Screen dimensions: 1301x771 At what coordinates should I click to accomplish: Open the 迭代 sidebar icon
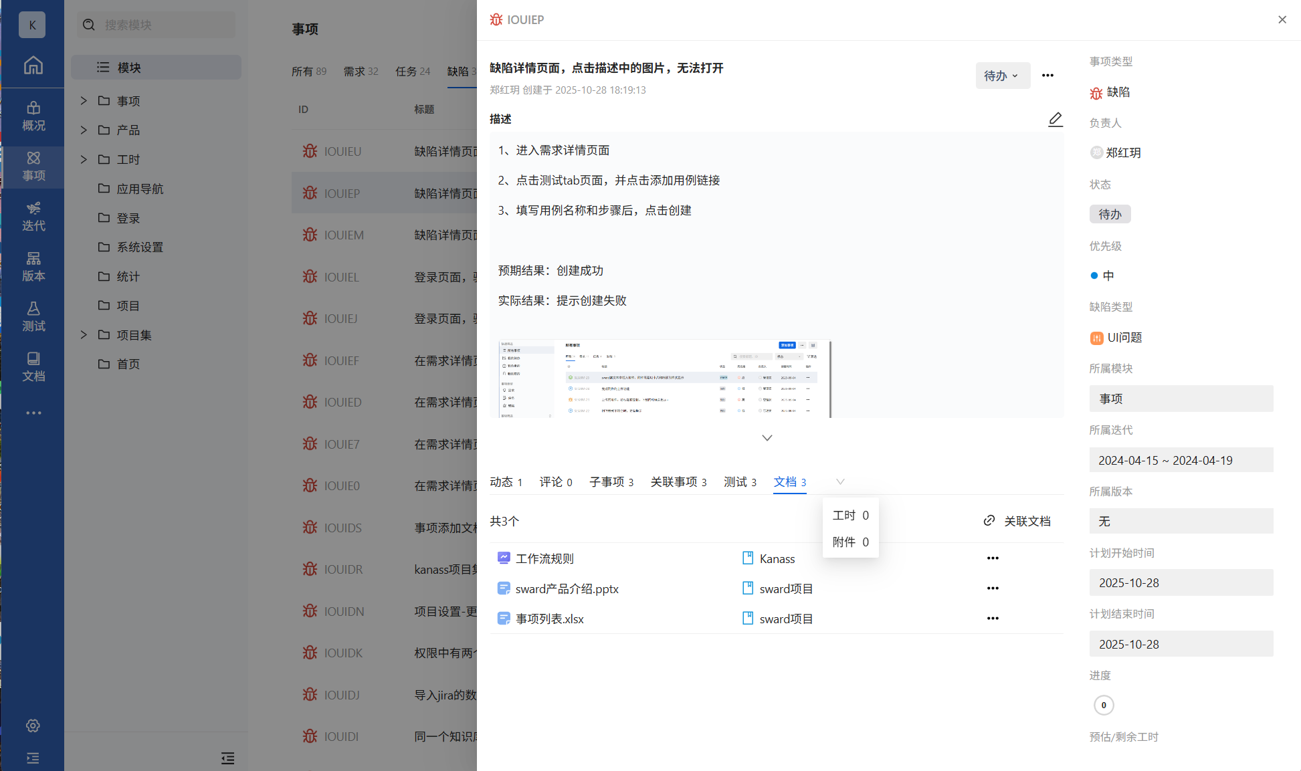(x=33, y=216)
